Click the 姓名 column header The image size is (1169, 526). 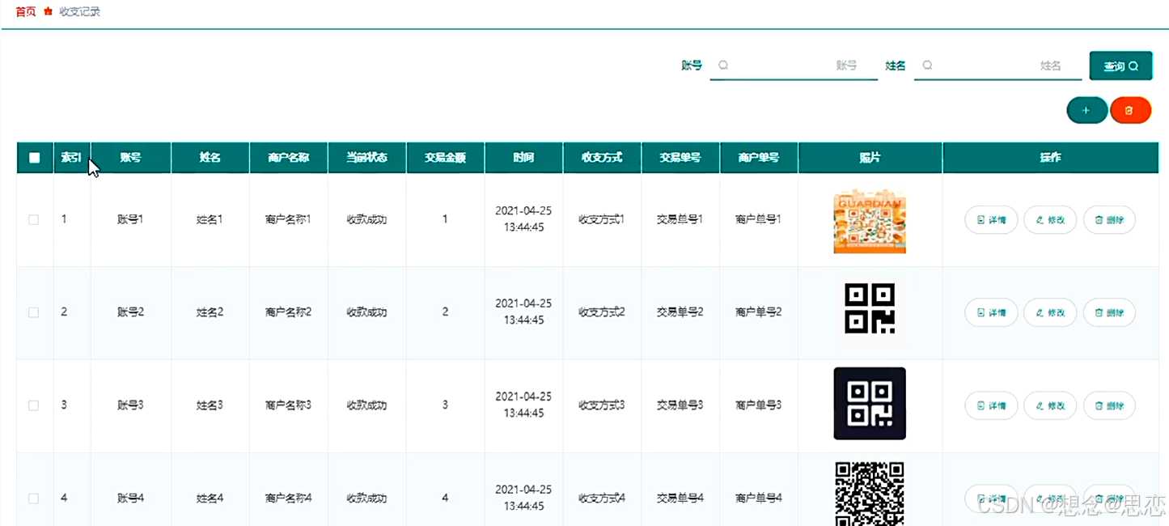(210, 158)
